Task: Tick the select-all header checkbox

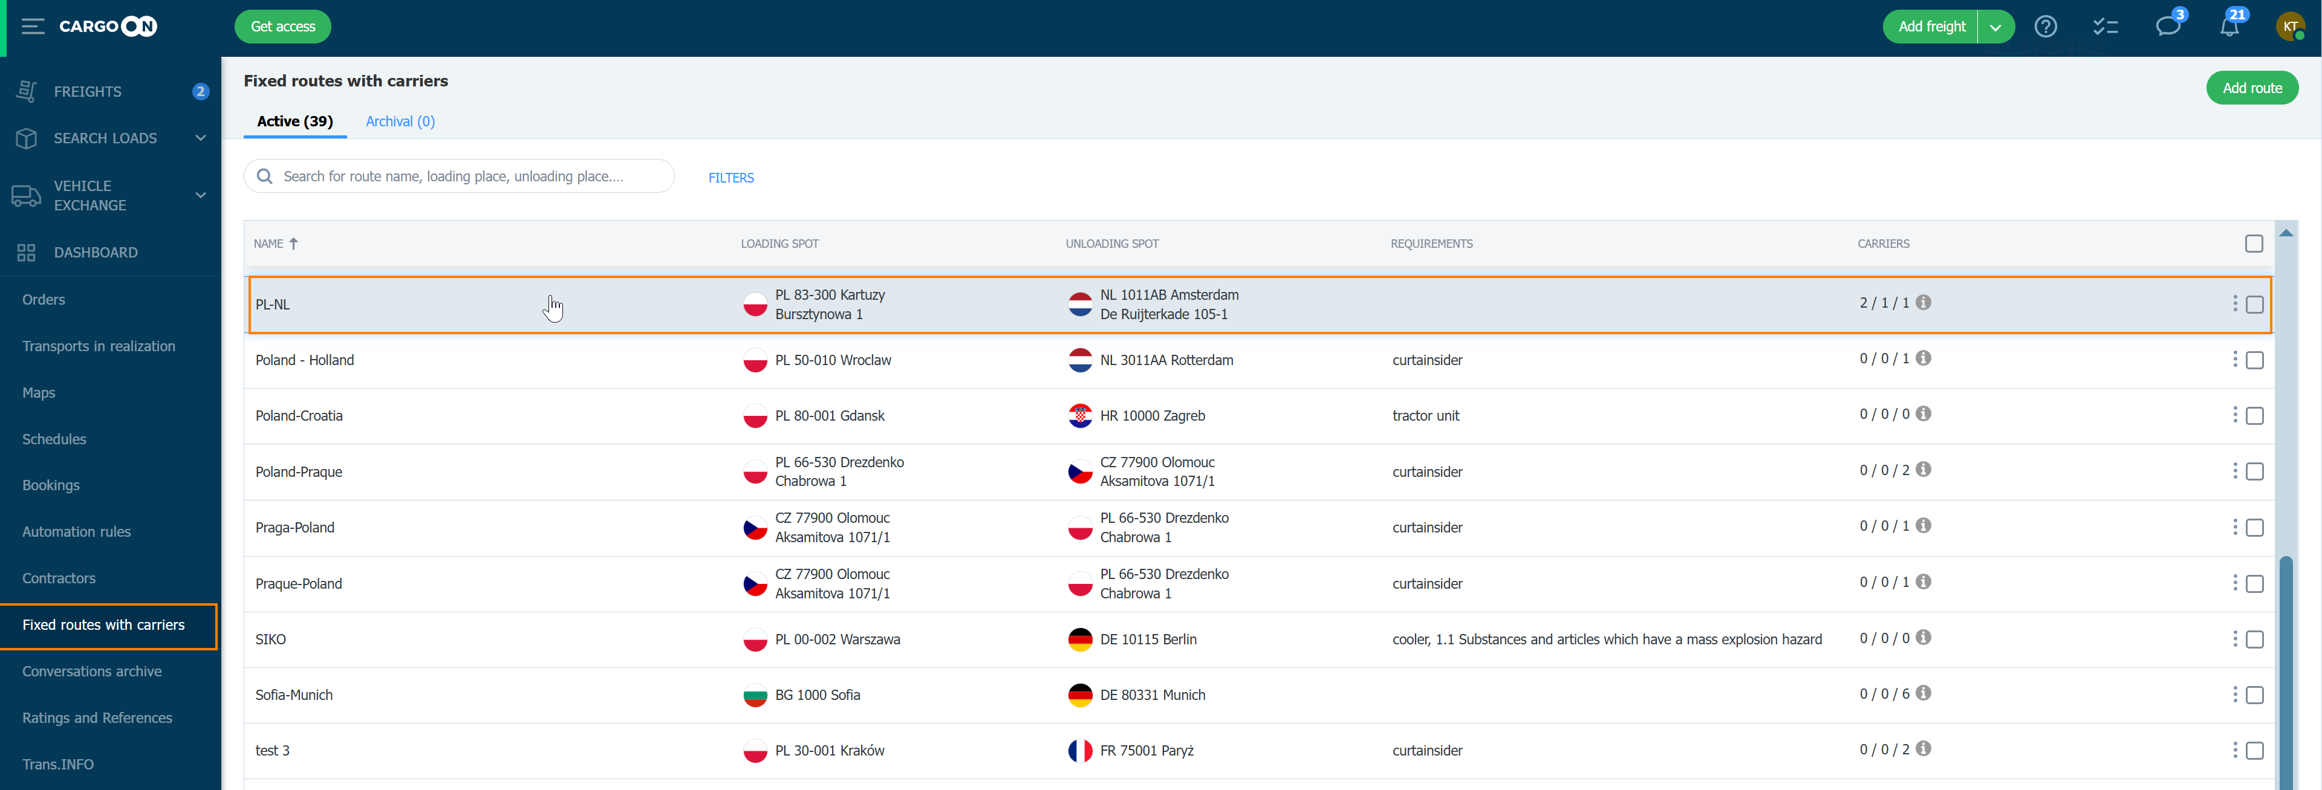Action: 2254,243
